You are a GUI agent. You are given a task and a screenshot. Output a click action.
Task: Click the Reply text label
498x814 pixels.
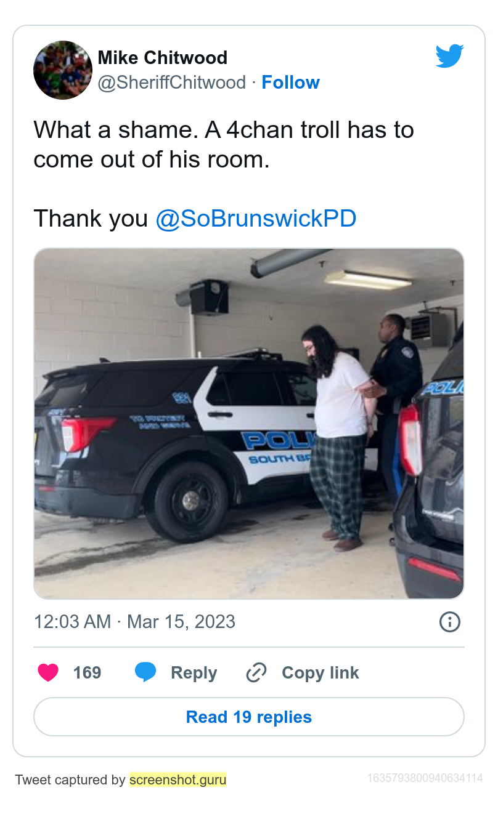194,673
